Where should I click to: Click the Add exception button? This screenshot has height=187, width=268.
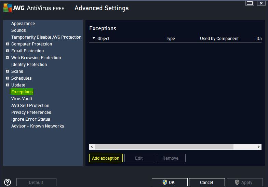click(x=106, y=158)
